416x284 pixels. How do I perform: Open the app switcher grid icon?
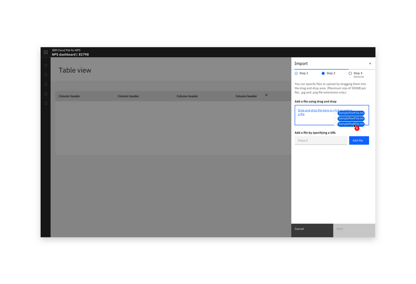[x=45, y=52]
